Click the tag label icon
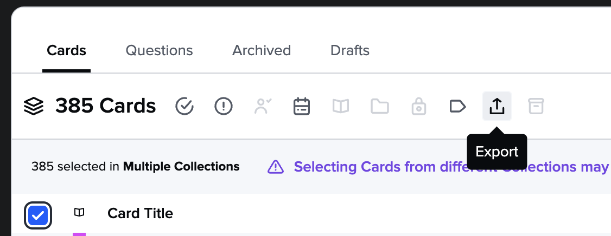Image resolution: width=611 pixels, height=236 pixels. [x=457, y=106]
